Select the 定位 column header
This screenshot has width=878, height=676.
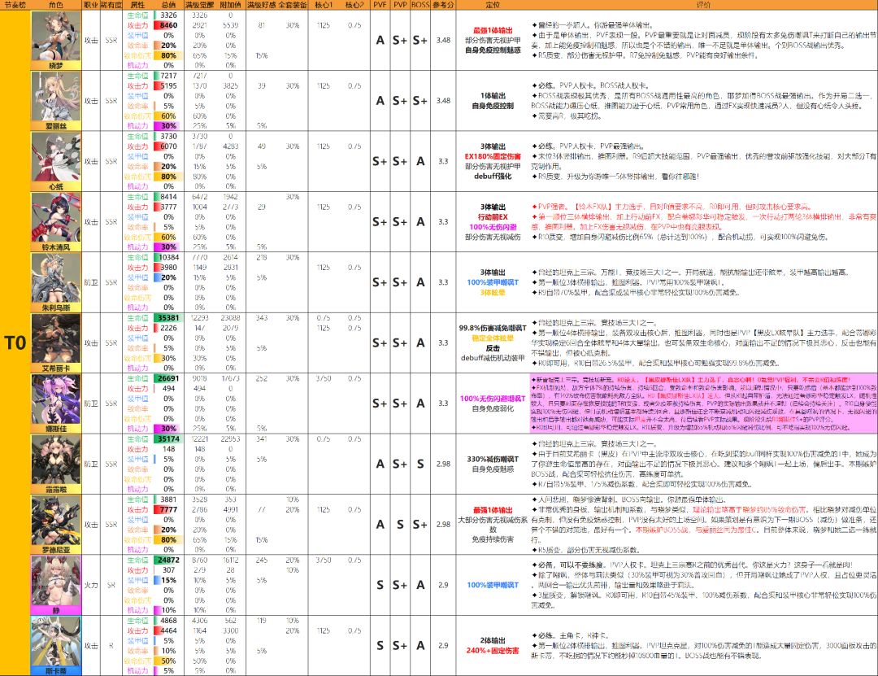493,5
